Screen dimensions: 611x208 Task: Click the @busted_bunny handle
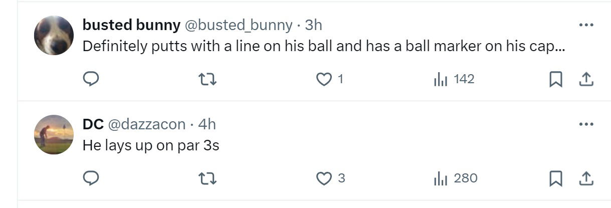click(239, 25)
